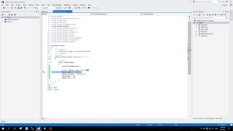The width and height of the screenshot is (233, 131).
Task: Click the New Project toolbar icon
Action: coord(12,8)
